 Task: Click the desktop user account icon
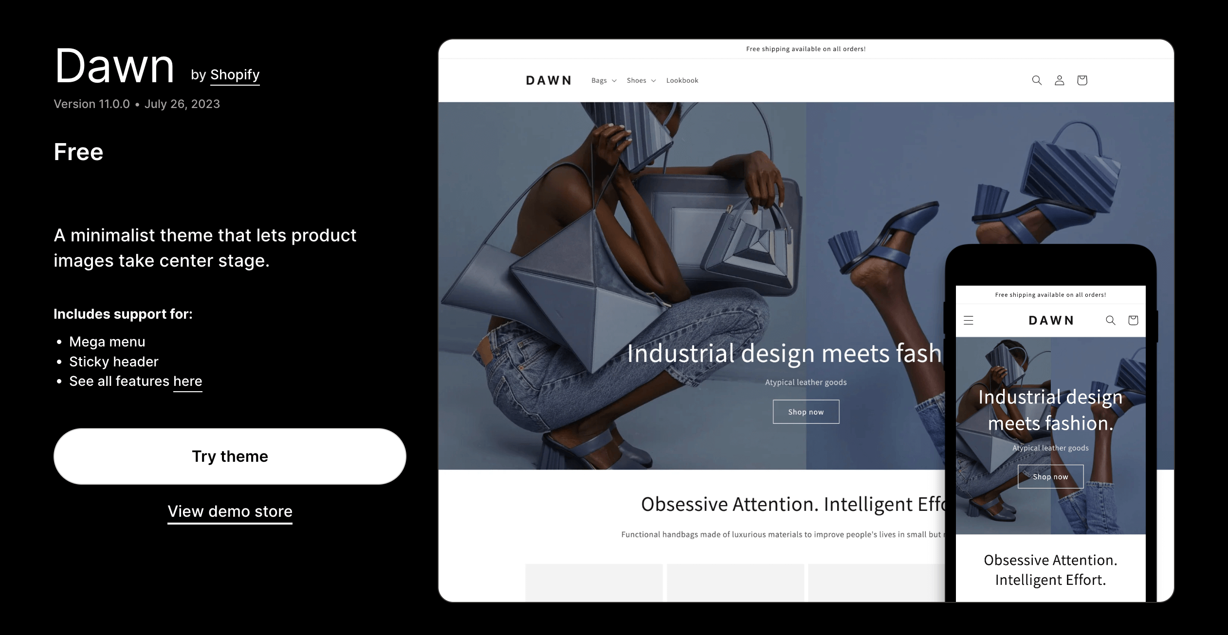pyautogui.click(x=1060, y=80)
